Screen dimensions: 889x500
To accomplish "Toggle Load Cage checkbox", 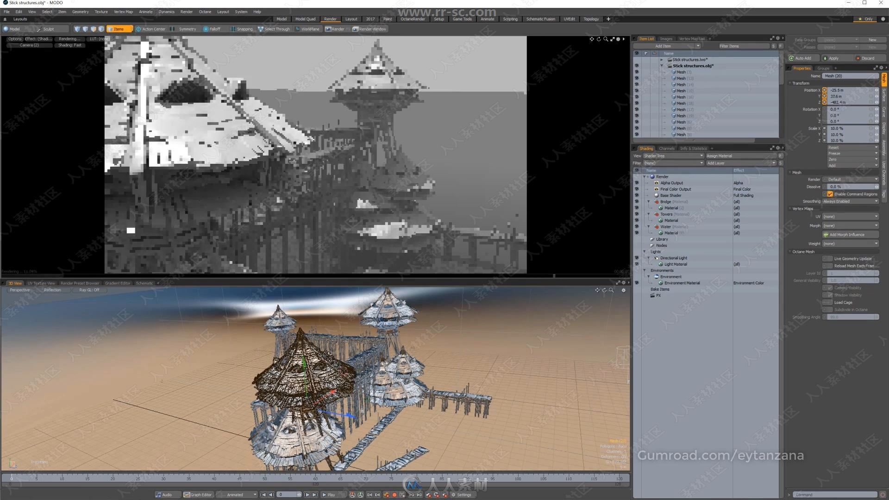I will point(827,302).
